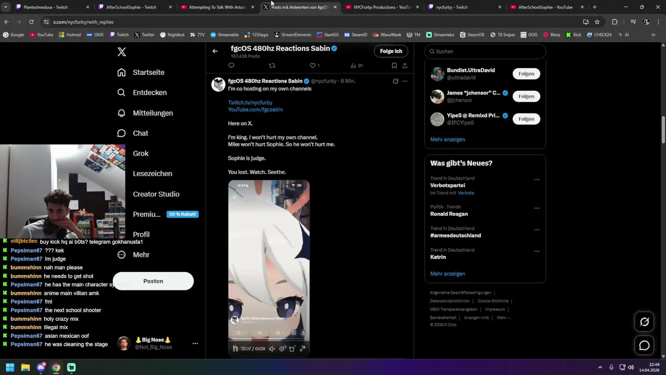Focus the Suchen search field
The height and width of the screenshot is (375, 666).
click(x=485, y=52)
